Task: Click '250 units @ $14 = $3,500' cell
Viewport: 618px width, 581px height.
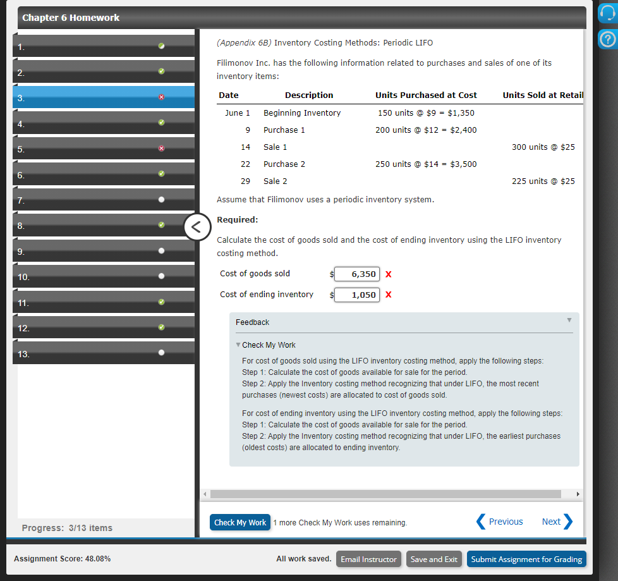Action: (426, 164)
